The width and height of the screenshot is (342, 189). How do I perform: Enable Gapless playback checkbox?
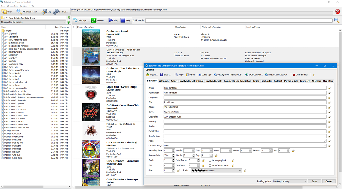(x=210, y=160)
